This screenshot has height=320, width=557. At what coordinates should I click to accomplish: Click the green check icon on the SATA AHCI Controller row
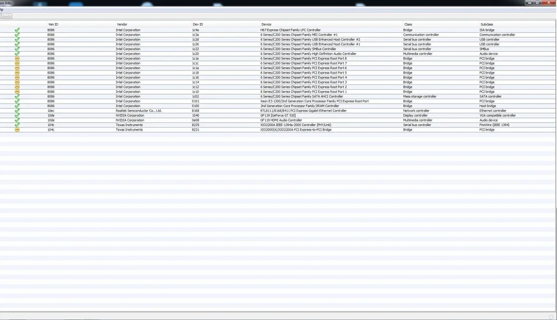point(17,96)
